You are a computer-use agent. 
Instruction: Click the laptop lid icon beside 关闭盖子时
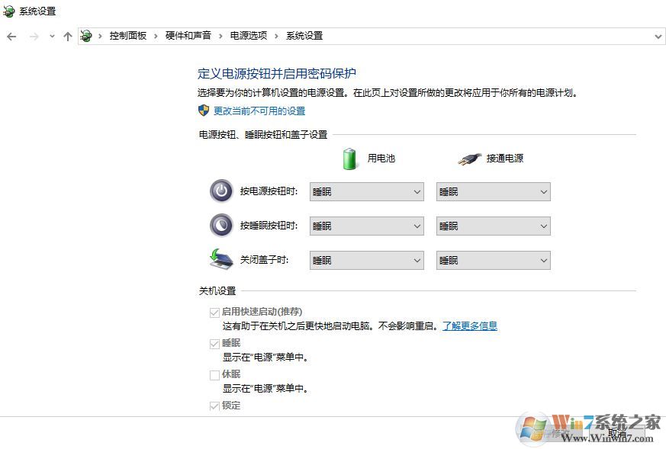coord(221,260)
